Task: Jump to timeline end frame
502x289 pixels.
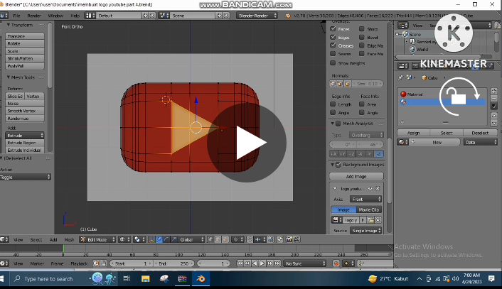Action: coord(277,263)
